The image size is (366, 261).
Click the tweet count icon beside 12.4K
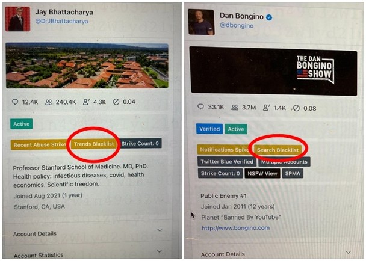pyautogui.click(x=15, y=102)
